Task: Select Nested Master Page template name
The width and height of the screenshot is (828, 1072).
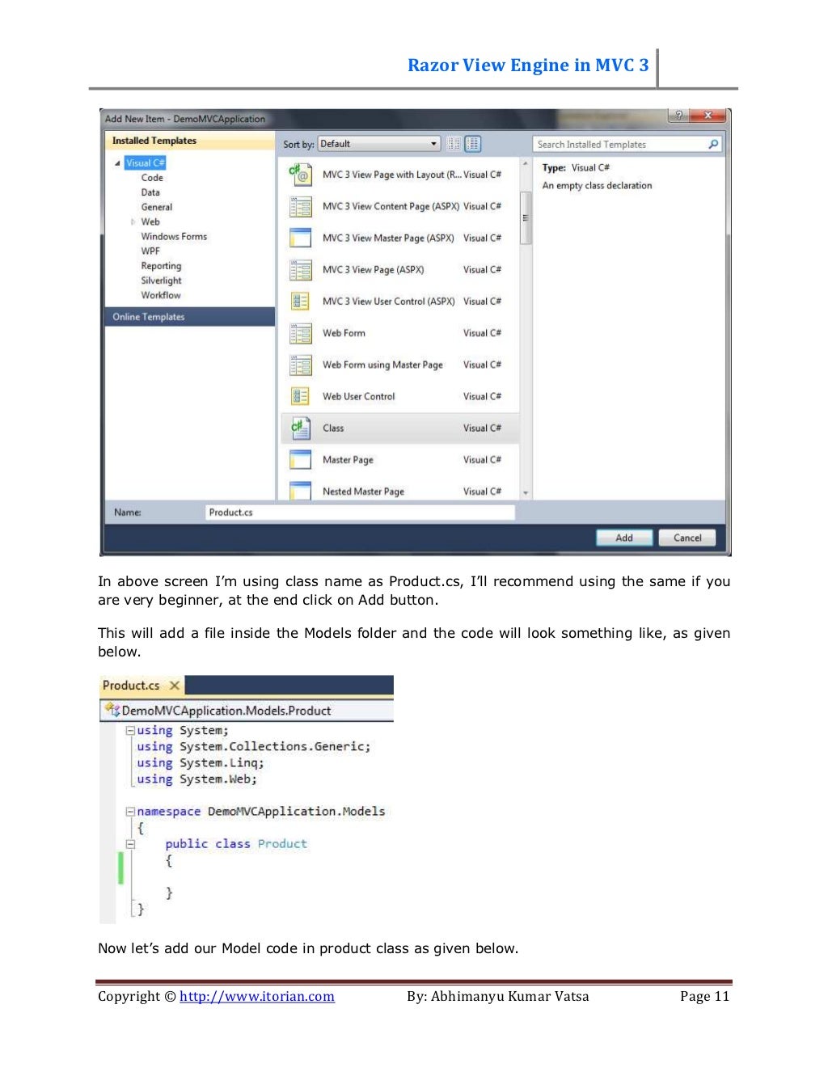Action: [x=363, y=491]
